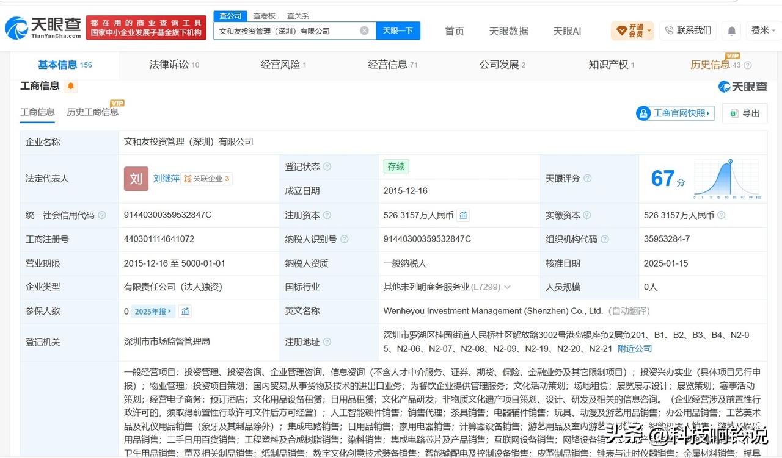
Task: Click the 2015-12-16 至 5000-01-01 term
Action: tap(174, 263)
